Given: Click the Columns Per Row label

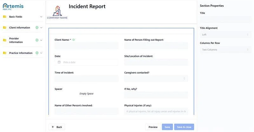Looking at the screenshot, I should 210,43.
